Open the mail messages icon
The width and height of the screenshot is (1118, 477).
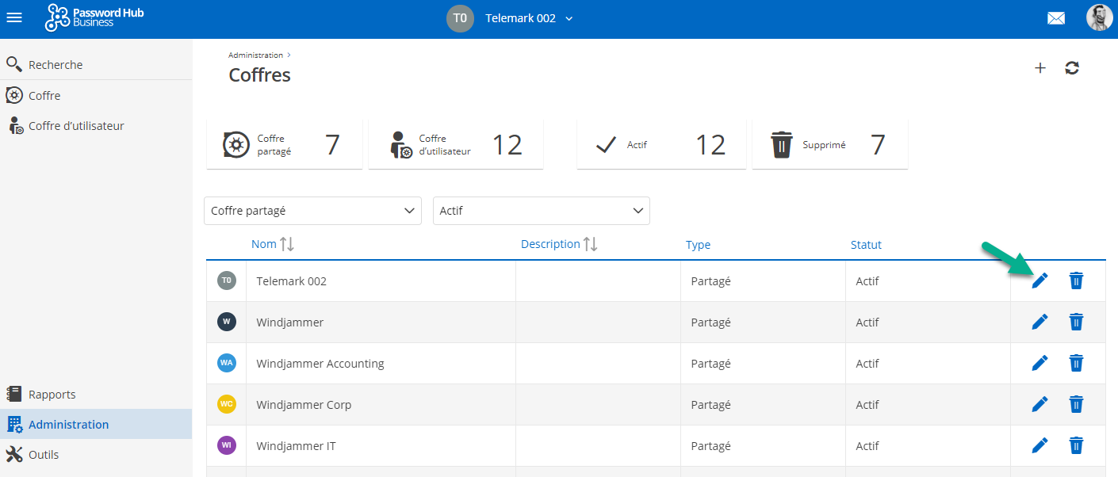click(1056, 18)
